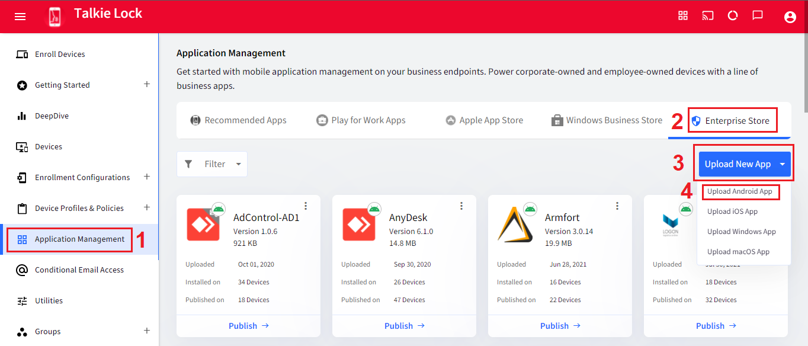Click the circular sync icon in header
Screen dimensions: 808x346
[733, 15]
